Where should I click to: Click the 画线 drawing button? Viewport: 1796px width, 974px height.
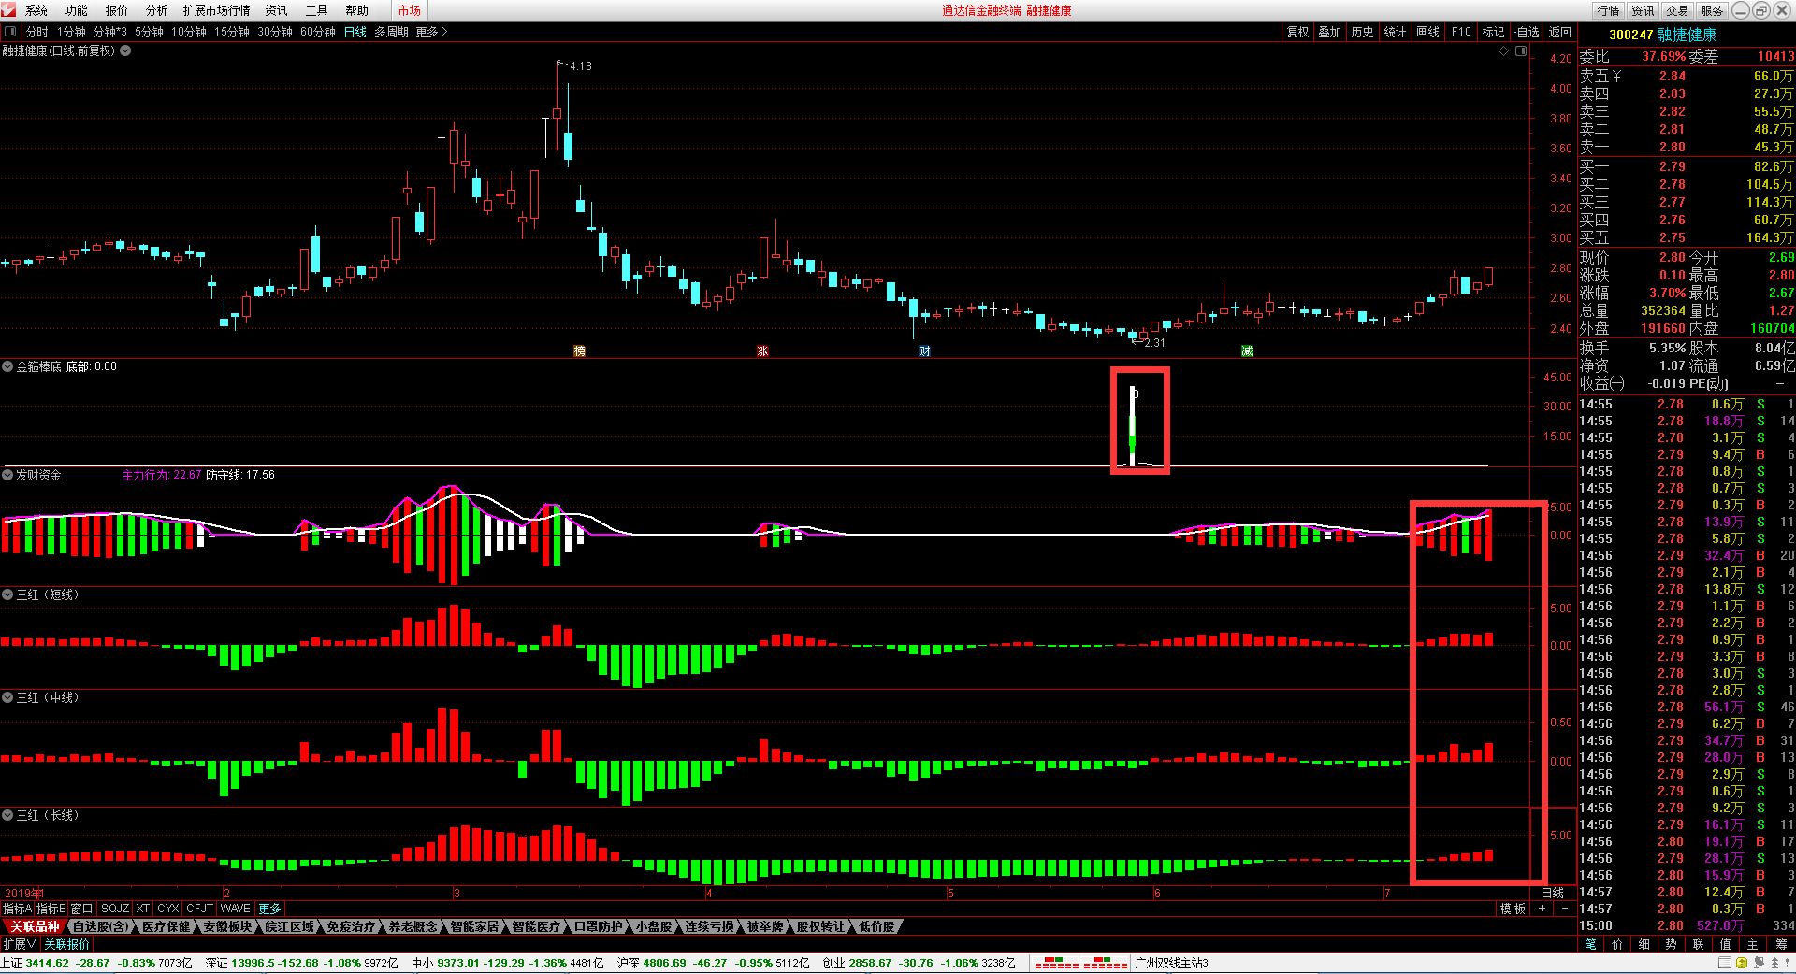click(1427, 32)
